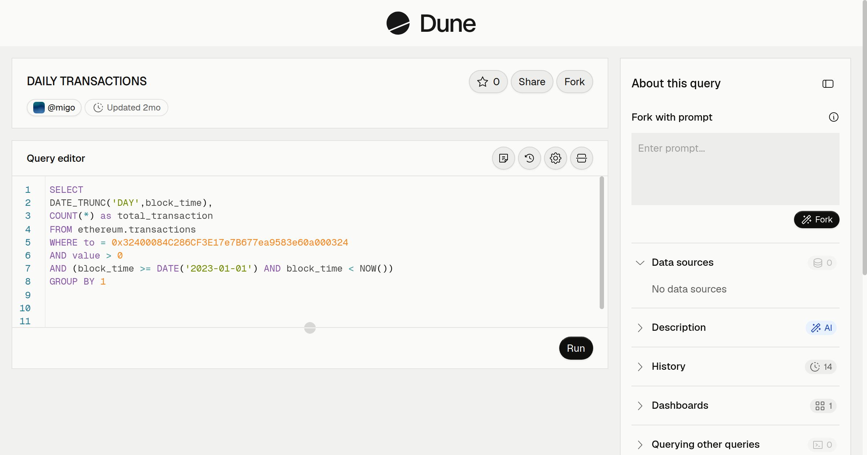Screen dimensions: 867x455
Task: Toggle the About this query sidebar panel
Action: pos(828,84)
